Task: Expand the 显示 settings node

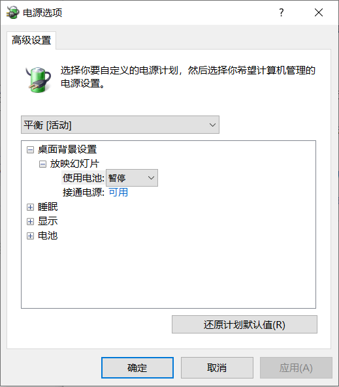Action: 30,221
